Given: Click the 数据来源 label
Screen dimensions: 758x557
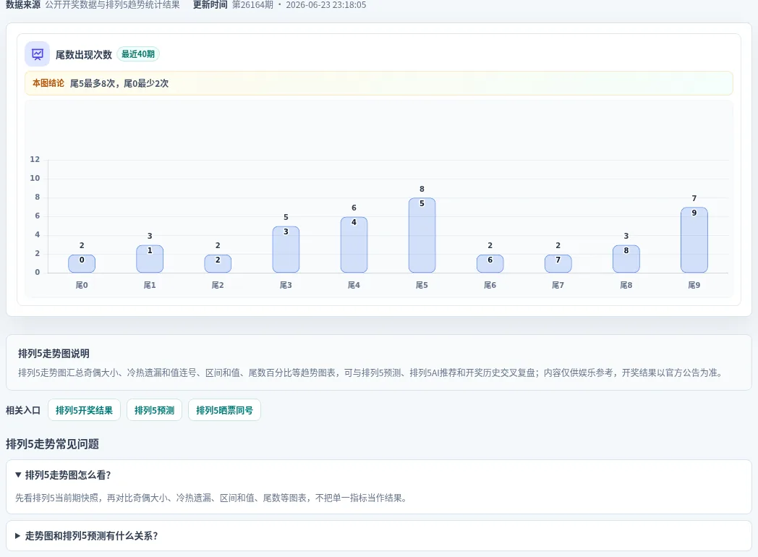Looking at the screenshot, I should [23, 5].
